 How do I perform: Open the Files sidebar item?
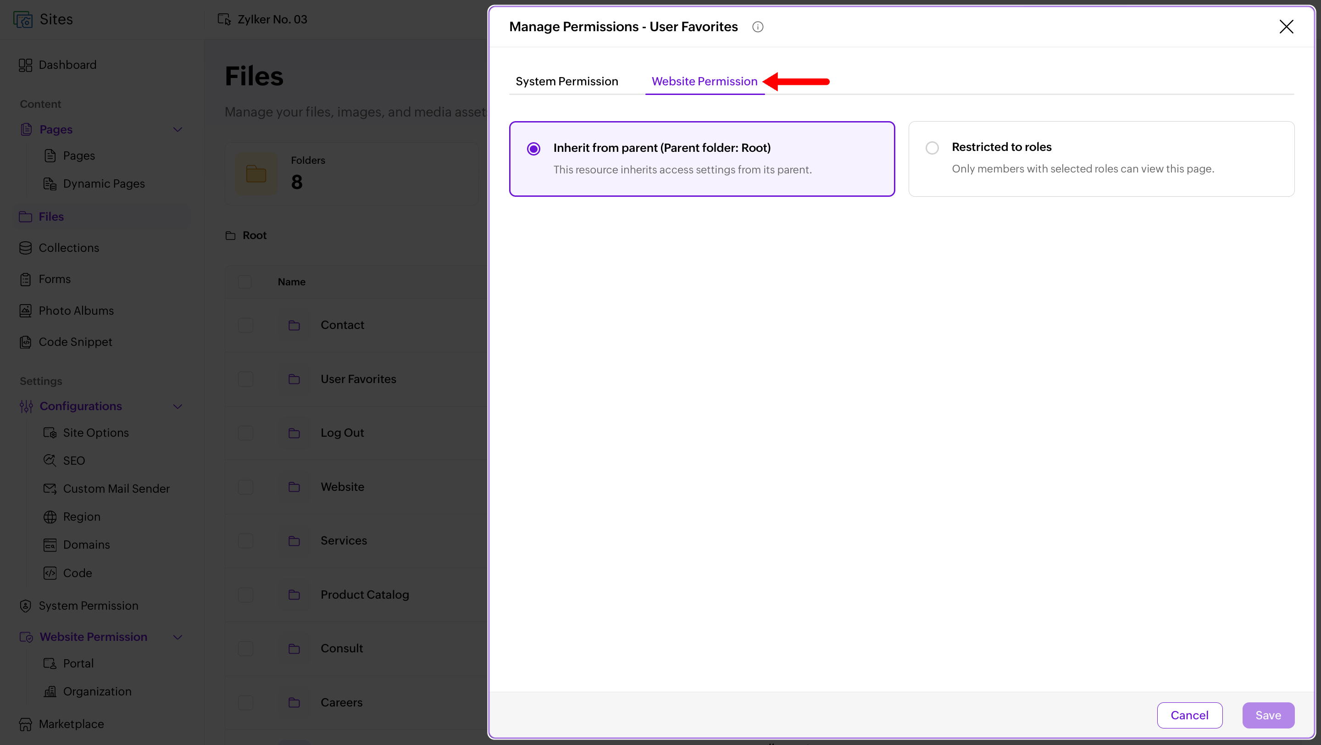101,217
